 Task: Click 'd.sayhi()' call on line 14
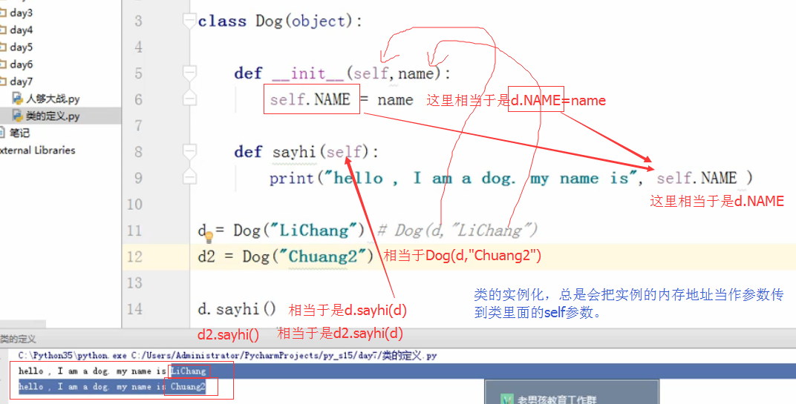pyautogui.click(x=237, y=309)
